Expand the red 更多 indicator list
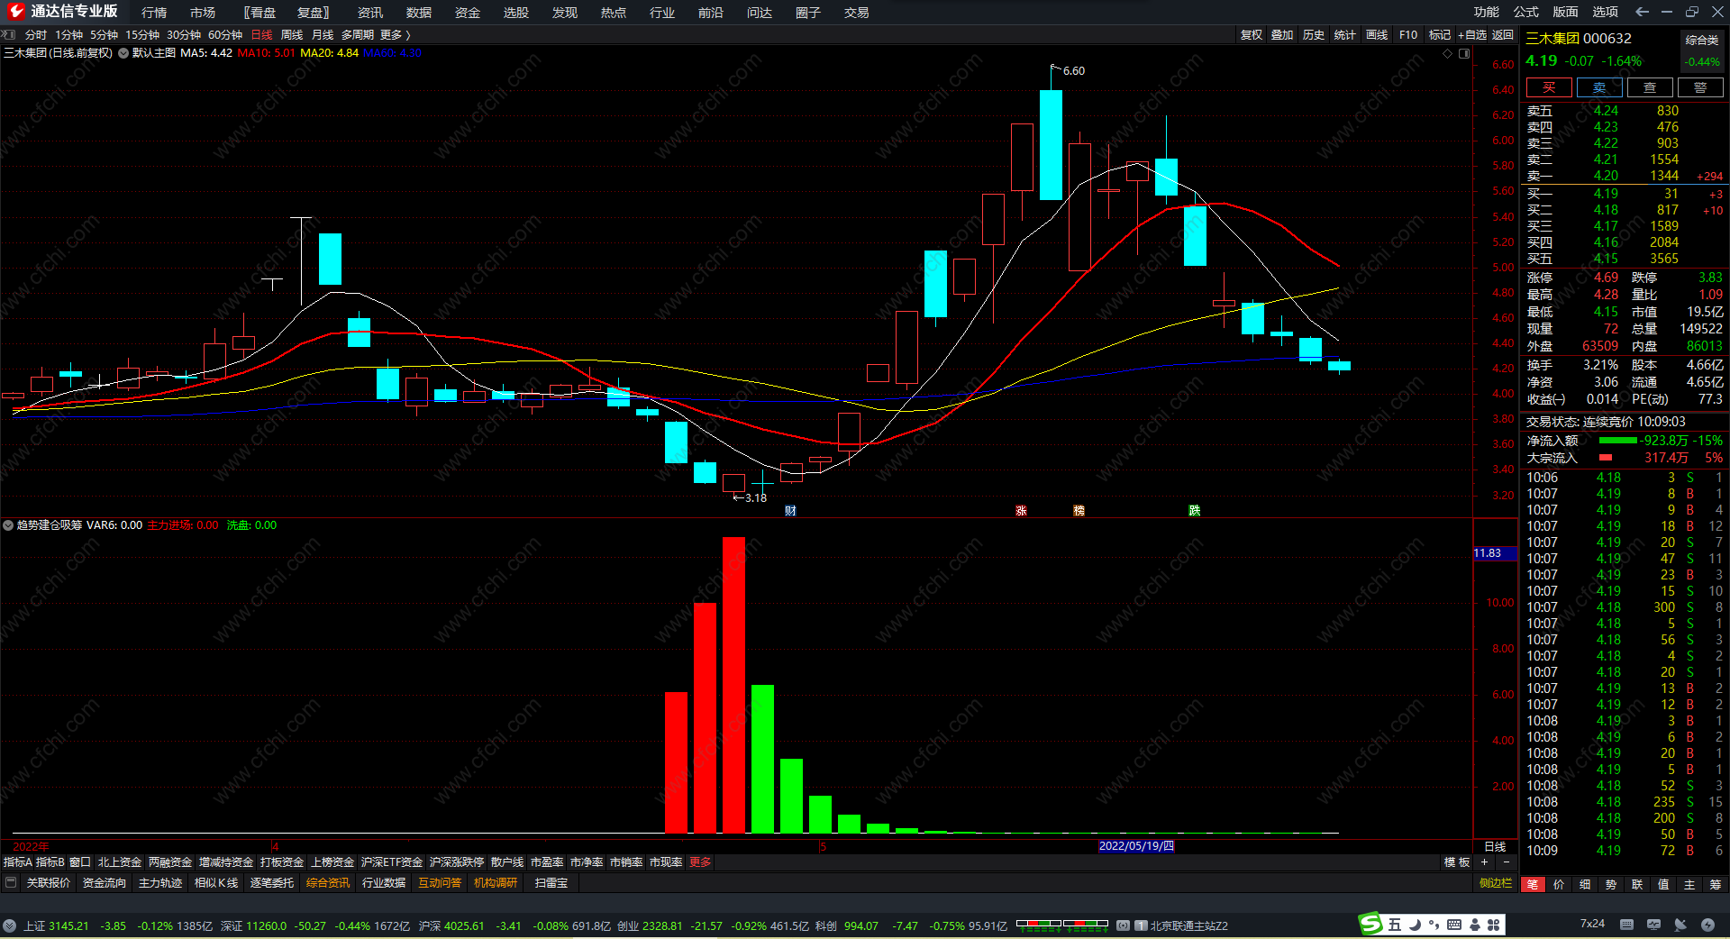This screenshot has height=939, width=1730. tap(700, 862)
